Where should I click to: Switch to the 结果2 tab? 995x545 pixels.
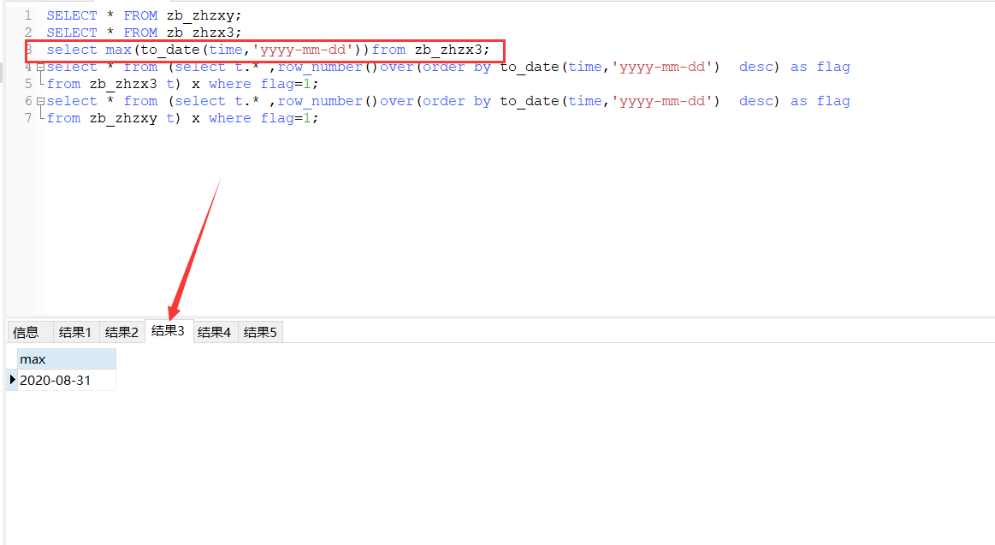point(121,332)
